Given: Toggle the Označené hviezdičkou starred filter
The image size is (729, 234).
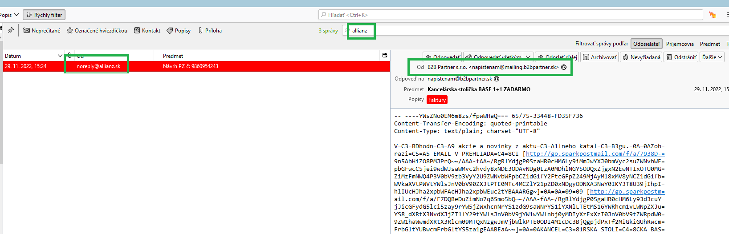Looking at the screenshot, I should tap(97, 31).
